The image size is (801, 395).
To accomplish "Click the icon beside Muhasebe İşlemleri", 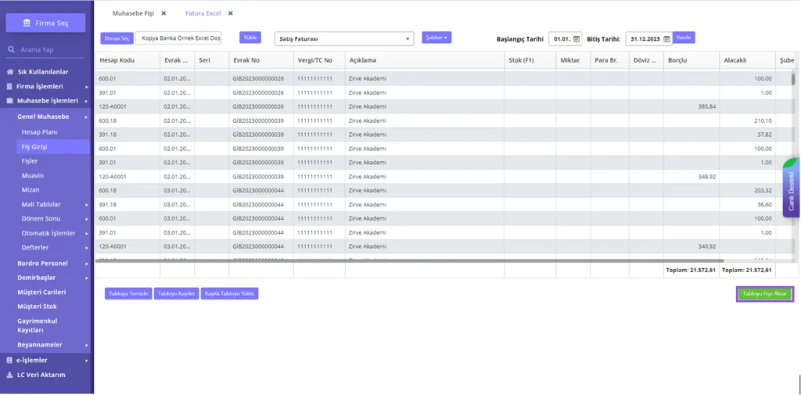I will (x=9, y=101).
